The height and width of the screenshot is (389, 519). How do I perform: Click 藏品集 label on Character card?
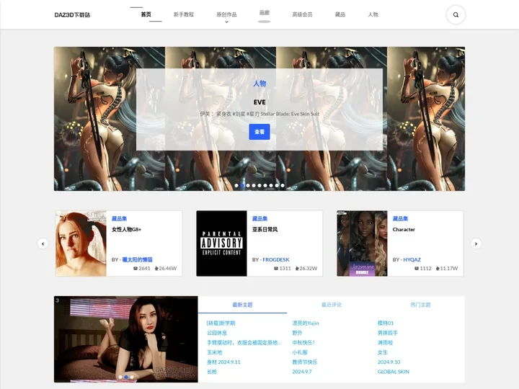point(400,219)
